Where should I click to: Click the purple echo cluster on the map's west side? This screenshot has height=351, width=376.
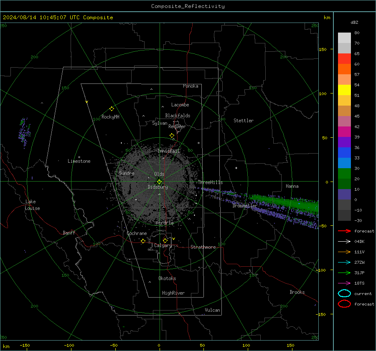tap(24, 132)
